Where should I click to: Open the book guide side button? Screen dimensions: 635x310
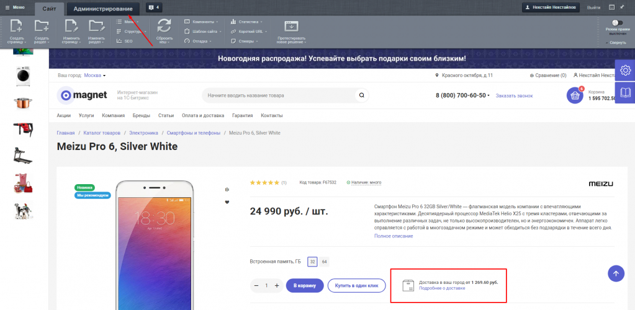tap(625, 92)
